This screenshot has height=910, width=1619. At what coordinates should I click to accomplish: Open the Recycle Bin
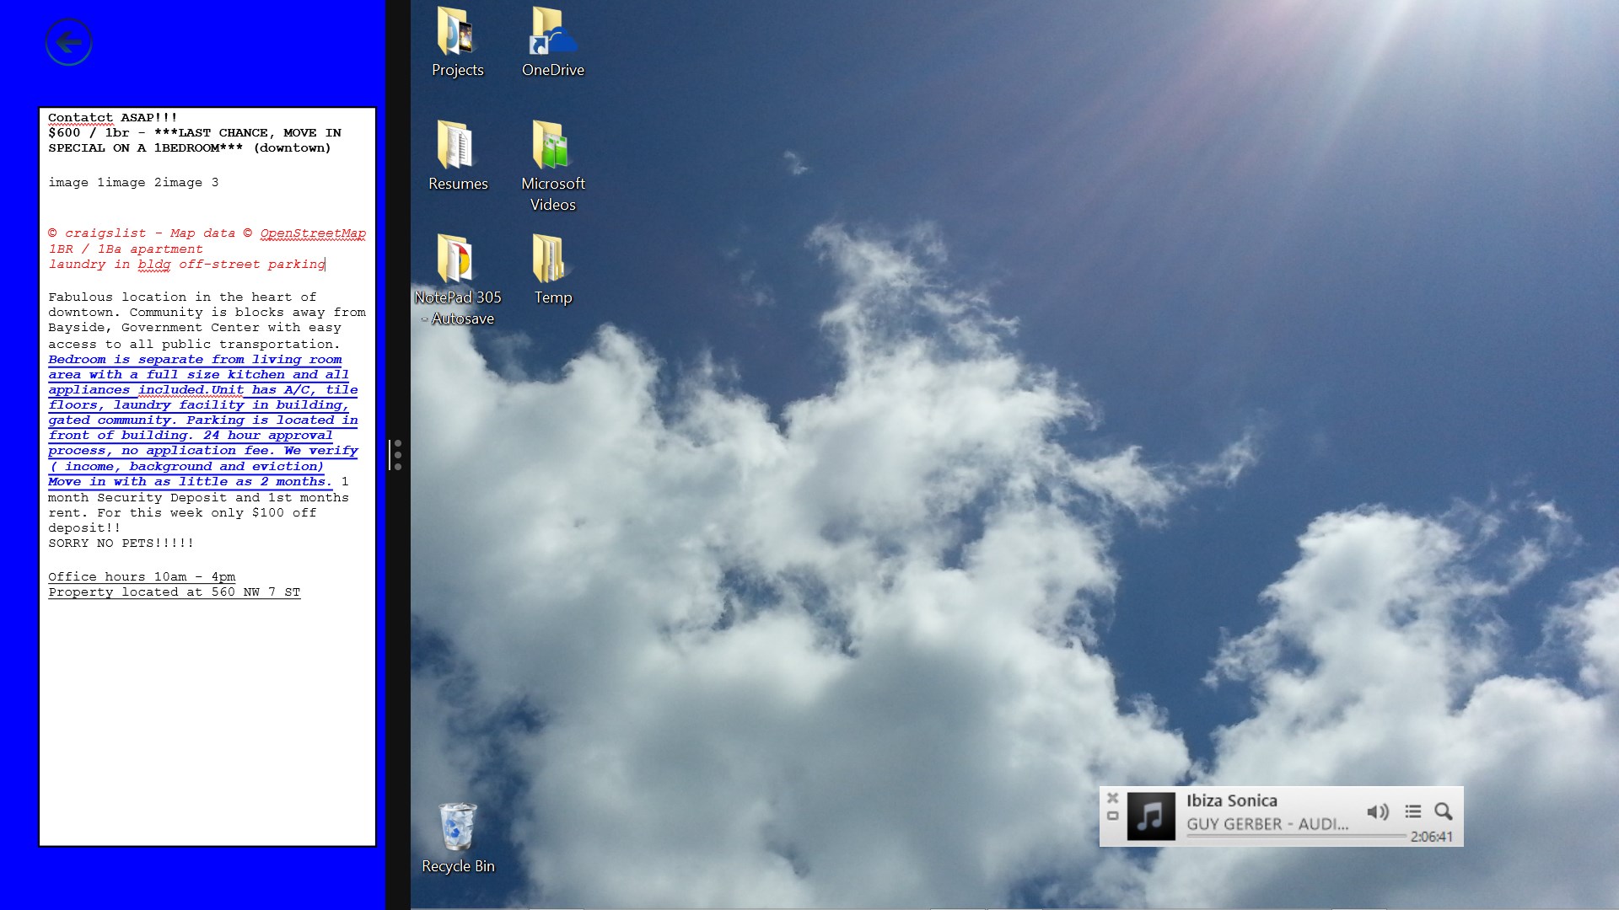[456, 827]
